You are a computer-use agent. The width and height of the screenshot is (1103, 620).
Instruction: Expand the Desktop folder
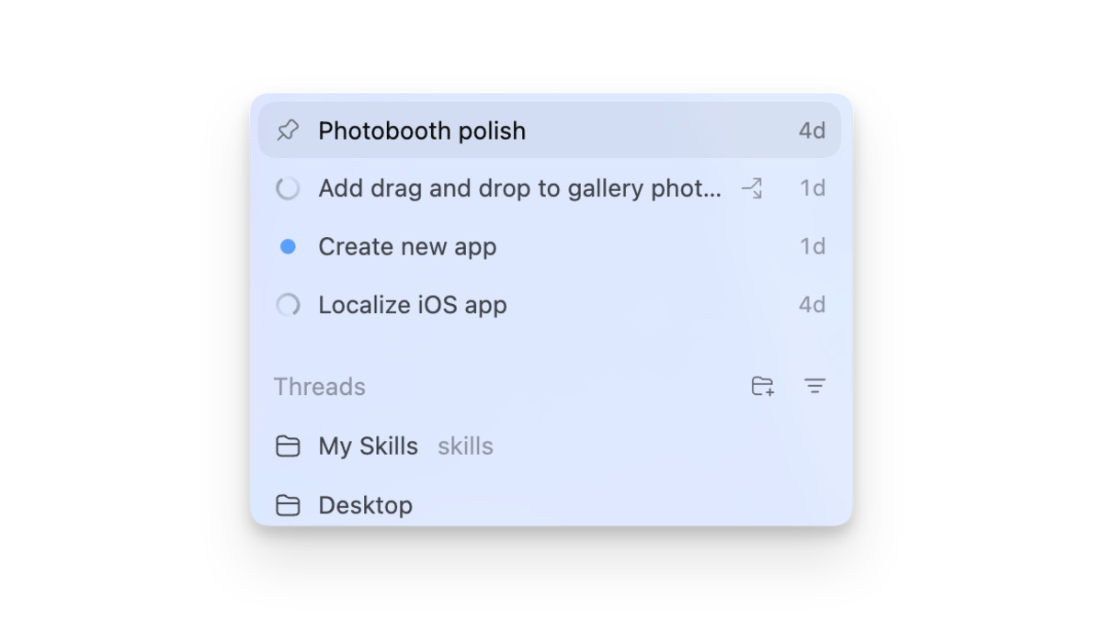(365, 505)
